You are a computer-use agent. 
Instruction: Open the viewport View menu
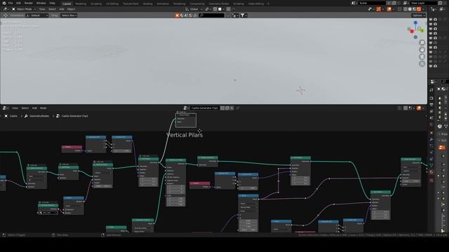point(42,9)
